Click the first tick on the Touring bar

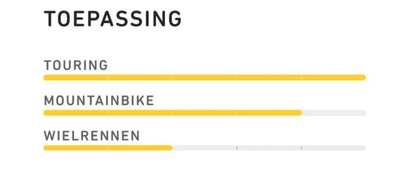108,77
